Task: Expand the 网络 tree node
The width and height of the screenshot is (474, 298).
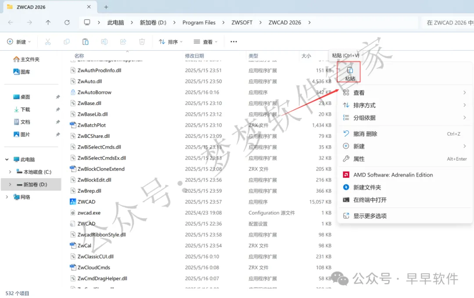Action: click(x=7, y=197)
